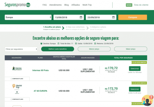Click the Plano column header

click(40, 58)
